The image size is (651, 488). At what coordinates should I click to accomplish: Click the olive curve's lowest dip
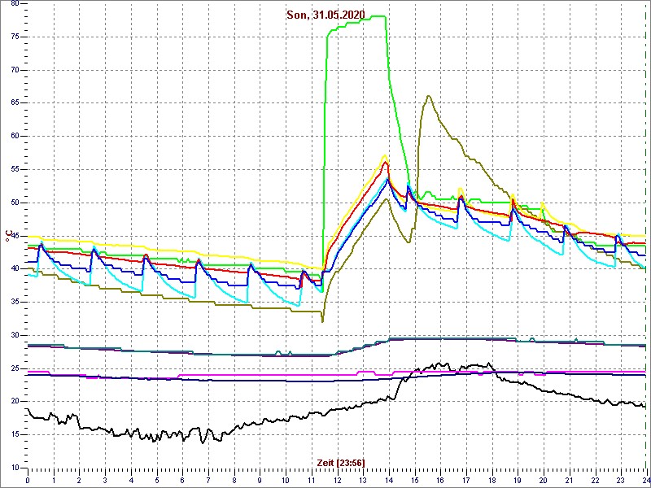coord(322,321)
